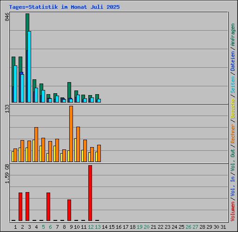Select the tallest green Anfragen bar on day 3

pos(27,58)
